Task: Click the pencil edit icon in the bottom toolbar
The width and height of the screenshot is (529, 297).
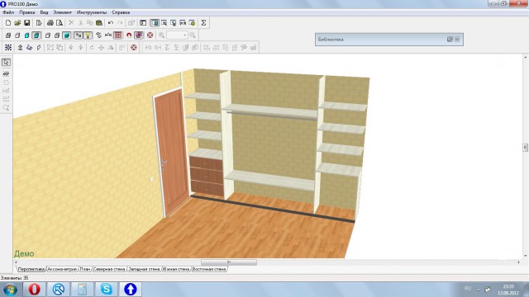Action: coord(39,48)
